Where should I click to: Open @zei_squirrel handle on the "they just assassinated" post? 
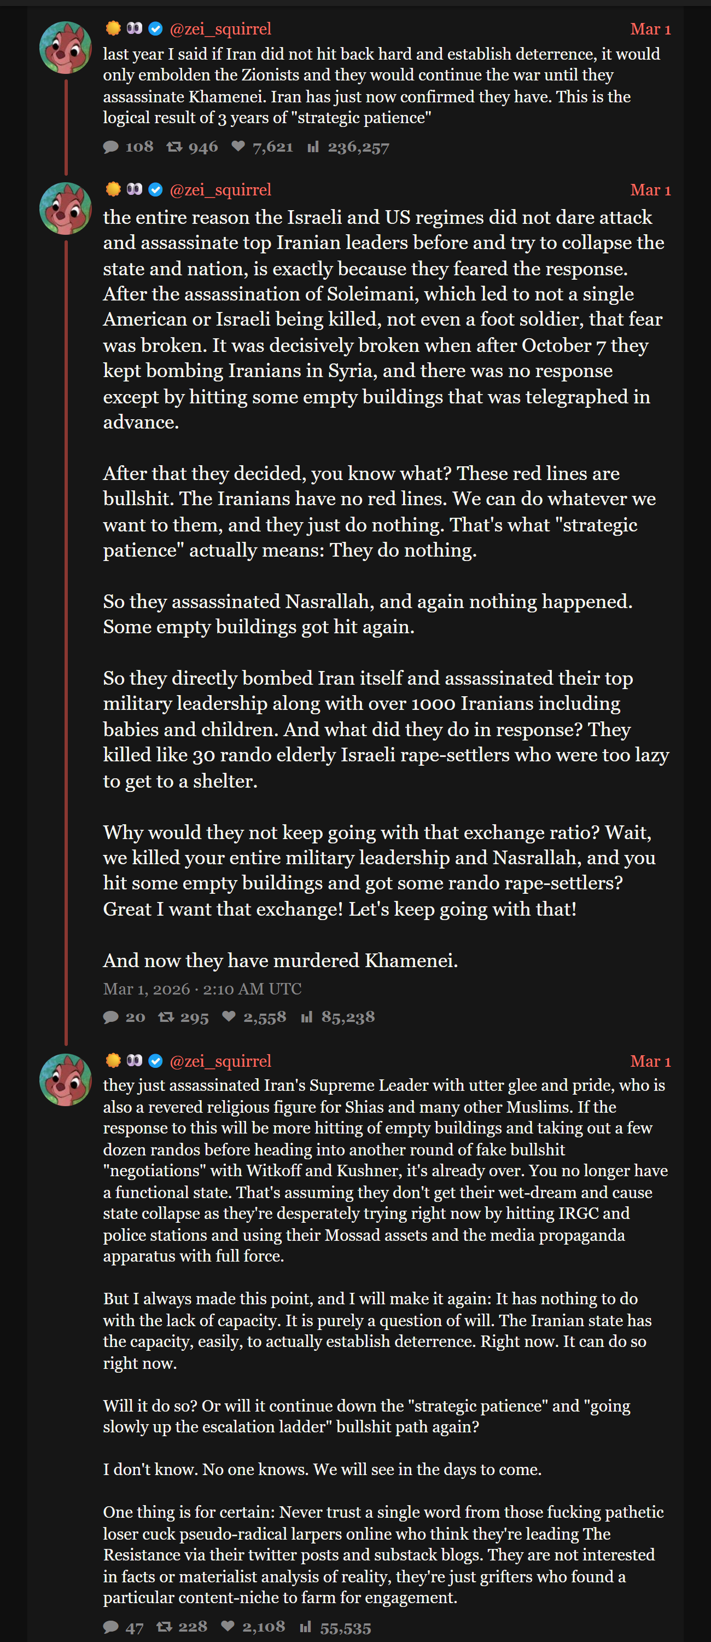pyautogui.click(x=220, y=1061)
